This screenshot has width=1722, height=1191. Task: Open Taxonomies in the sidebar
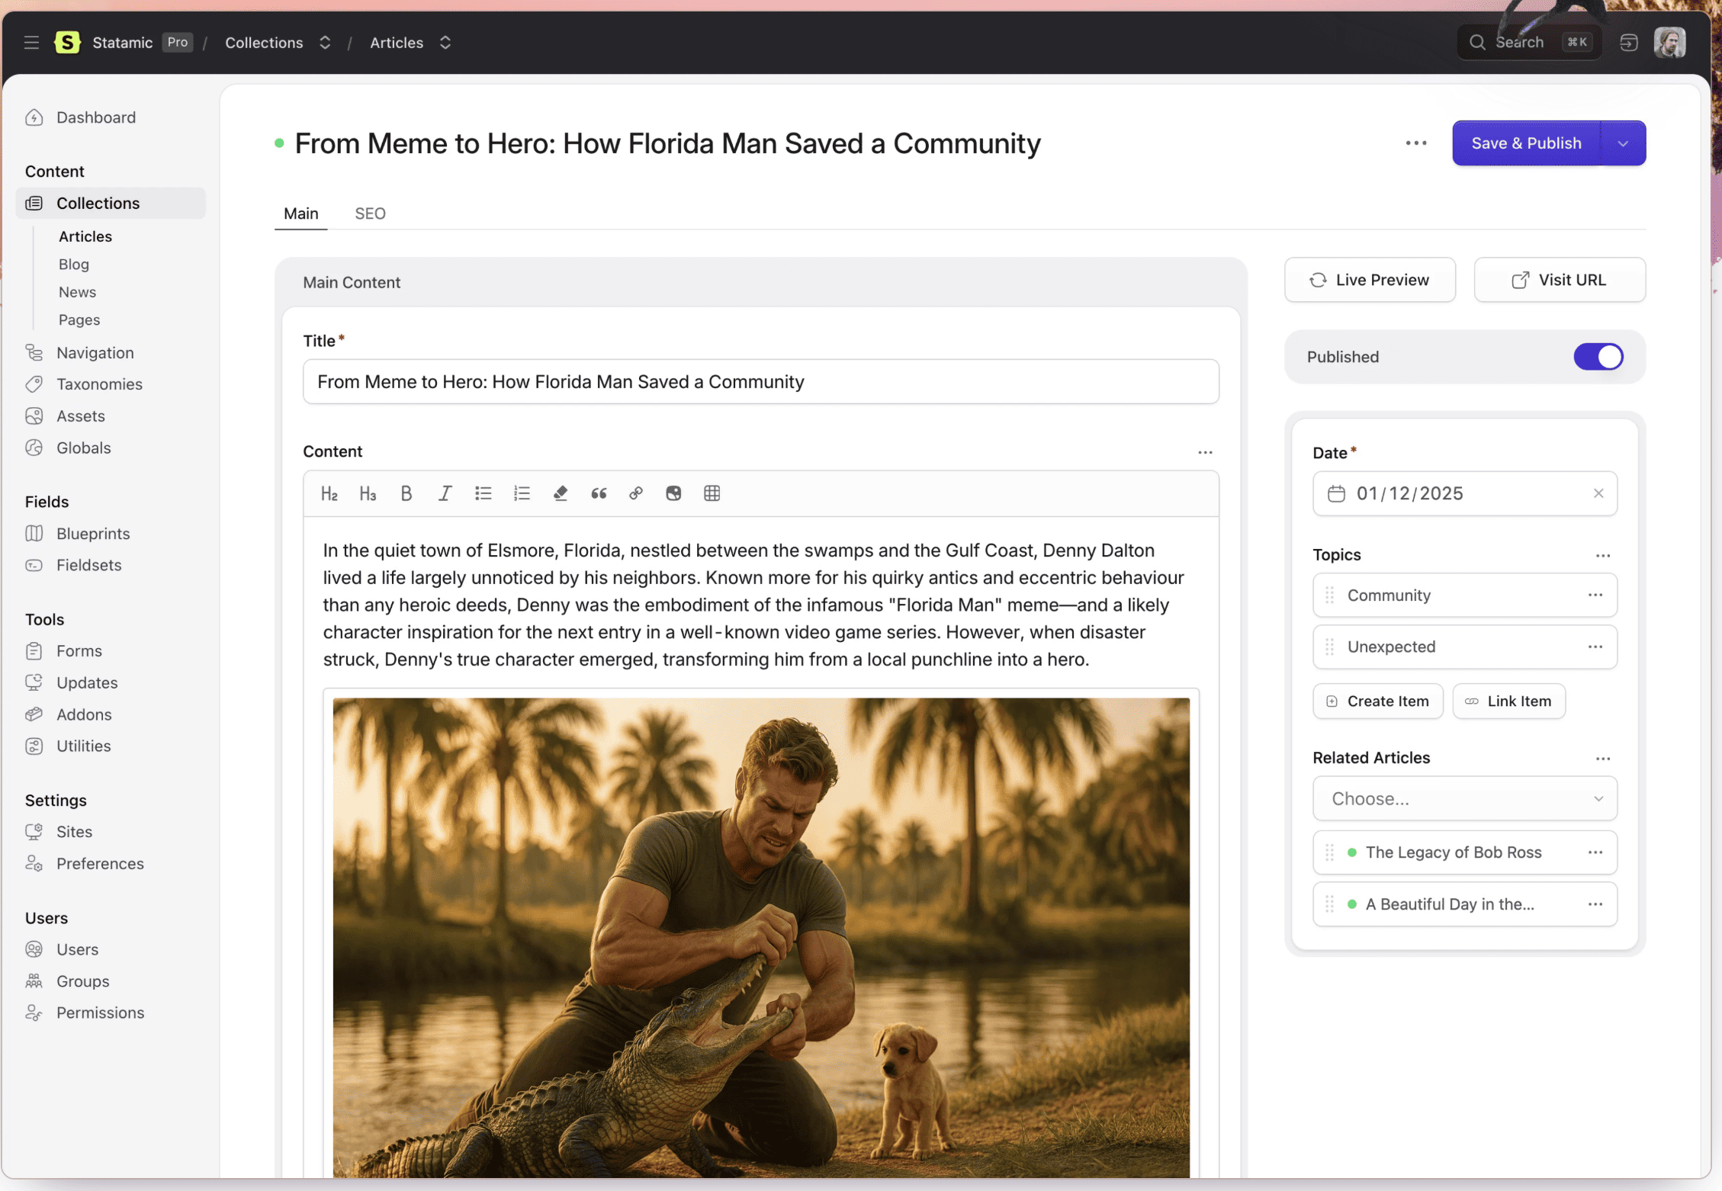pos(99,384)
